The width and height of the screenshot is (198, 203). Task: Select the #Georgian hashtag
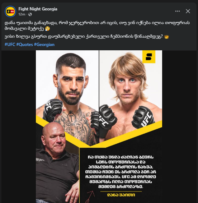[x=44, y=45]
